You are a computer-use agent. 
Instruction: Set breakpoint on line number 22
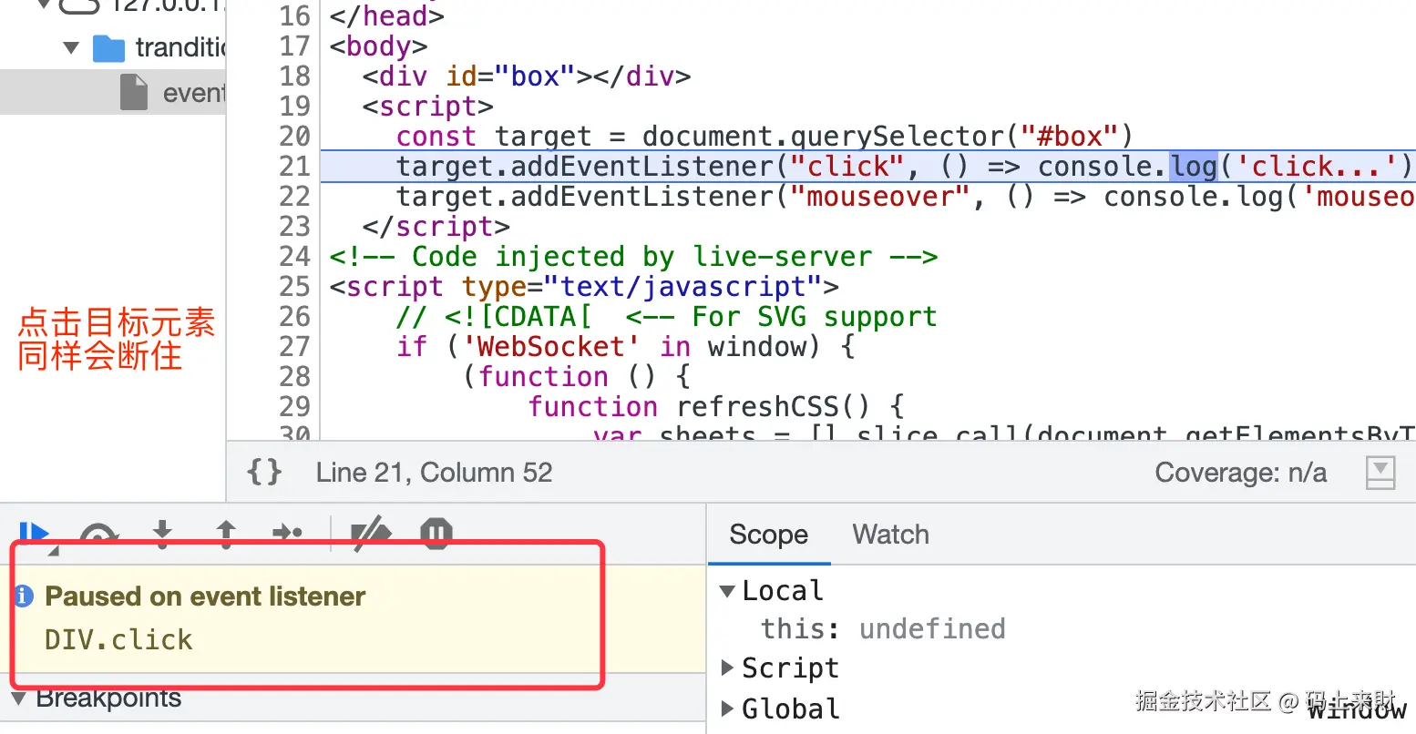tap(294, 196)
